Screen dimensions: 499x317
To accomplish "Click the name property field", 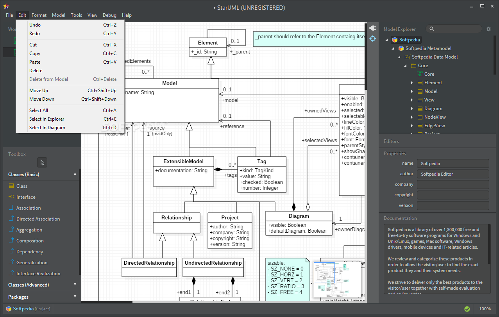I will click(x=453, y=164).
